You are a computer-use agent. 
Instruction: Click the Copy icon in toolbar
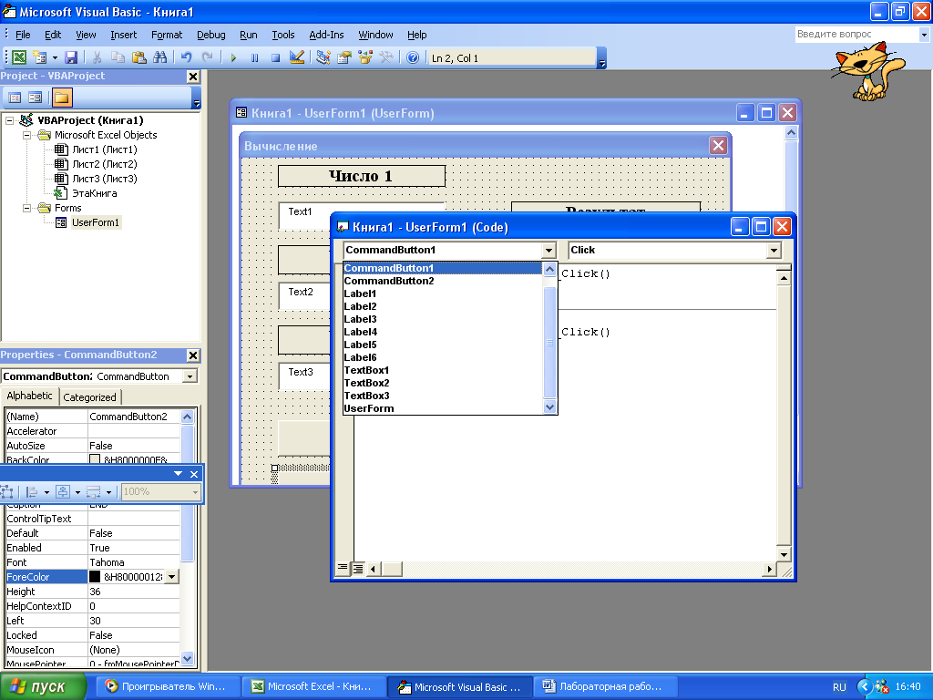click(x=118, y=57)
